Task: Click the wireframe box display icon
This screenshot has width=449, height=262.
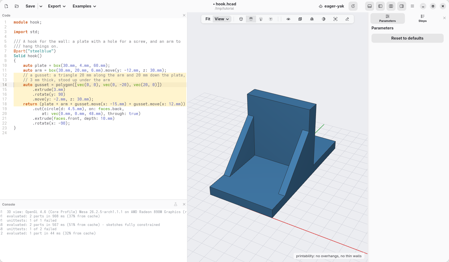Action: tap(300, 19)
